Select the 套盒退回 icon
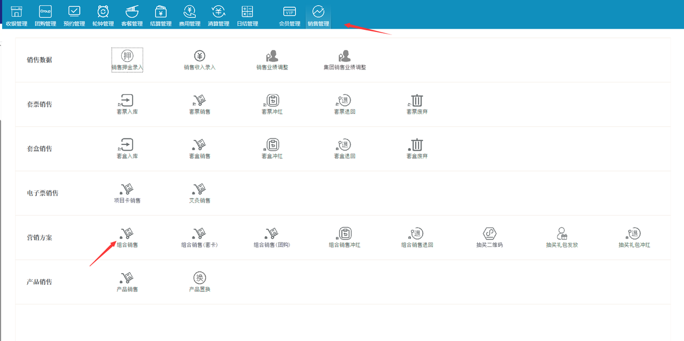This screenshot has width=684, height=341. click(x=345, y=145)
